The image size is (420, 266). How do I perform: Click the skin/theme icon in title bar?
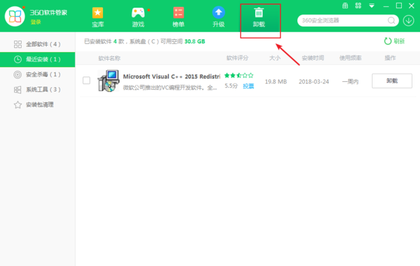pos(345,5)
